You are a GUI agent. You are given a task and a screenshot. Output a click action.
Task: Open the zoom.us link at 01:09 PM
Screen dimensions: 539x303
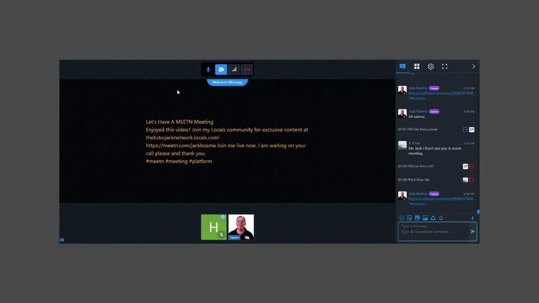440,201
